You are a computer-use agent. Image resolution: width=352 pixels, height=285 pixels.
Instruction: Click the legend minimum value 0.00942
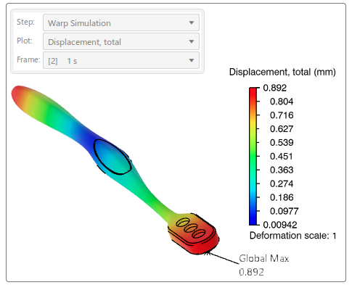click(280, 225)
